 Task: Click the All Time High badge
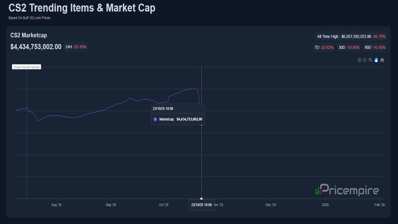click(351, 36)
